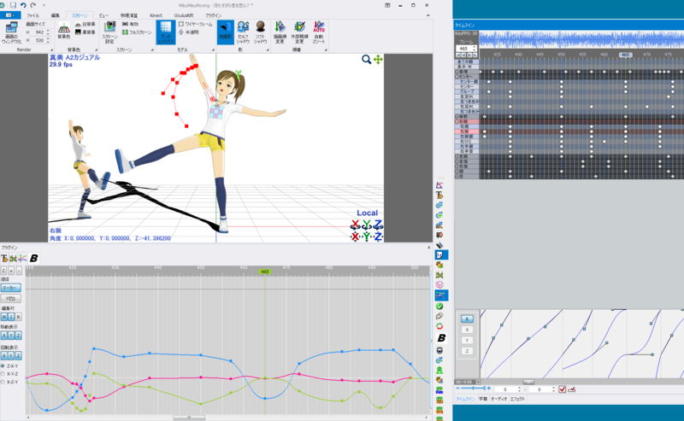Click the screen width W input field
684x421 pixels.
coord(39,32)
